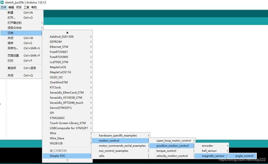Open hall_sensor examples submenu
Viewport: 268px width, 164px height.
212,151
